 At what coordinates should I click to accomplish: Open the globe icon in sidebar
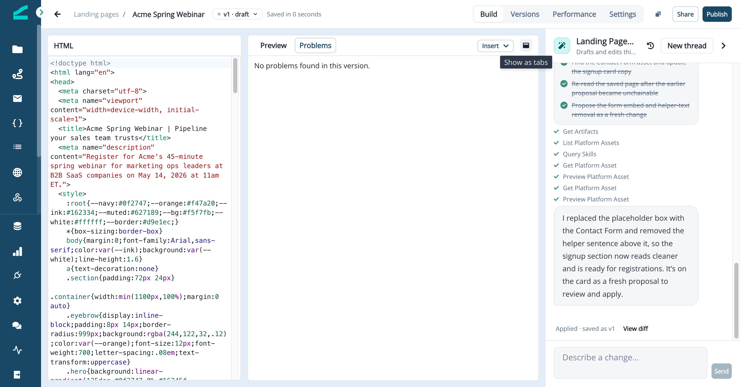[x=17, y=172]
